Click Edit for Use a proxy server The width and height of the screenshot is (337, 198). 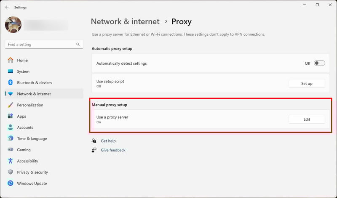coord(307,119)
